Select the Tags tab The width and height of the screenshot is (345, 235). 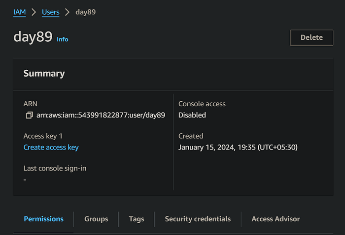(x=137, y=219)
